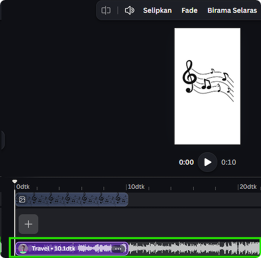Open the volume speaker control
This screenshot has width=261, height=258.
(129, 10)
